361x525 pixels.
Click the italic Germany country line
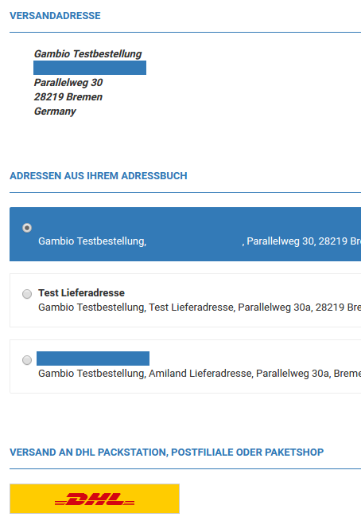point(55,112)
